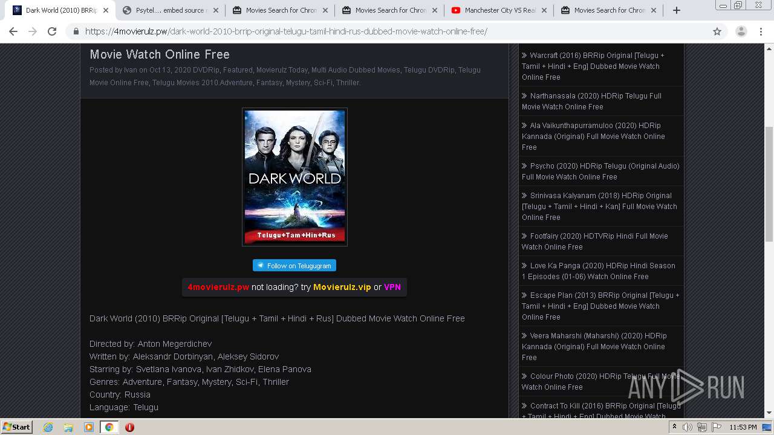774x435 pixels.
Task: Open Telugu Movies 2010 category link
Action: (x=185, y=83)
